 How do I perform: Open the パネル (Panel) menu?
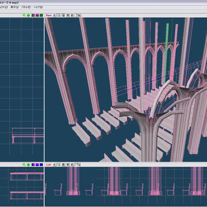tap(26, 7)
